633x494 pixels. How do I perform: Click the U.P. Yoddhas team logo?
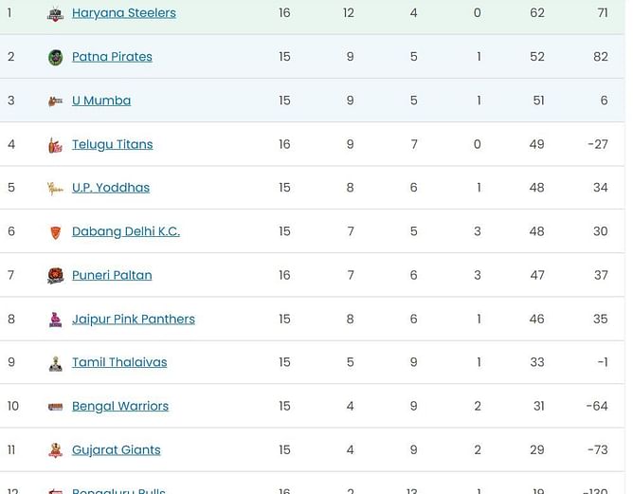[x=55, y=189]
